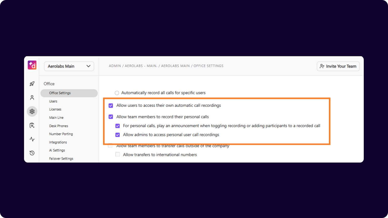388x218 pixels.
Task: Open the Ai clipboard icon in the sidebar
Action: tap(32, 125)
